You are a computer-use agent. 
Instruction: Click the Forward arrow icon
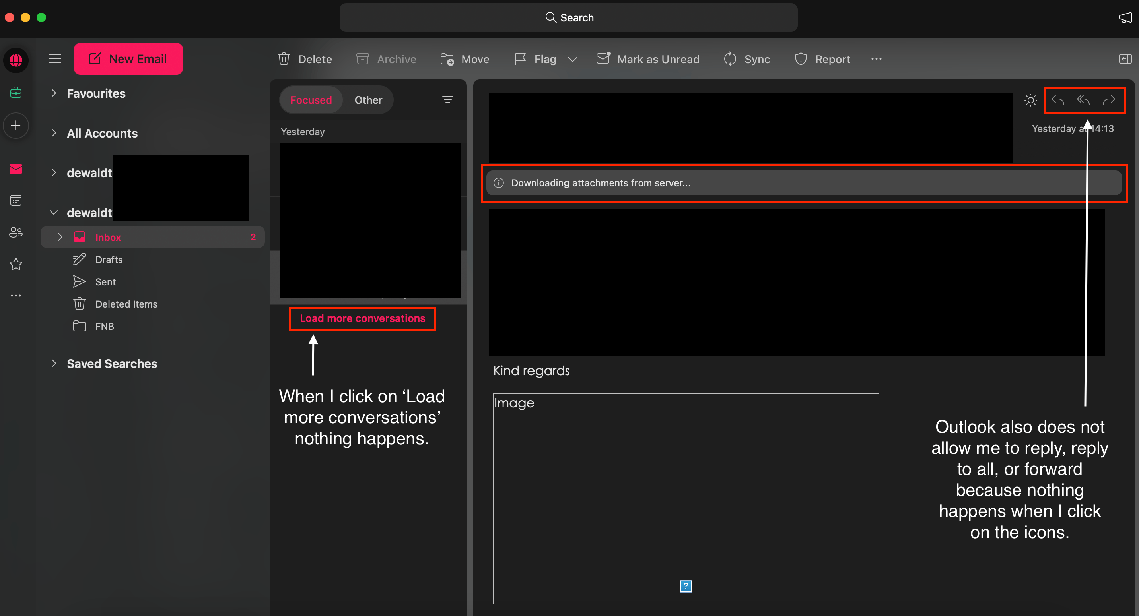(x=1108, y=100)
